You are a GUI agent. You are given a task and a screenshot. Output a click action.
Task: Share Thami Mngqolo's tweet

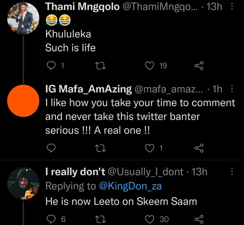pos(199,66)
